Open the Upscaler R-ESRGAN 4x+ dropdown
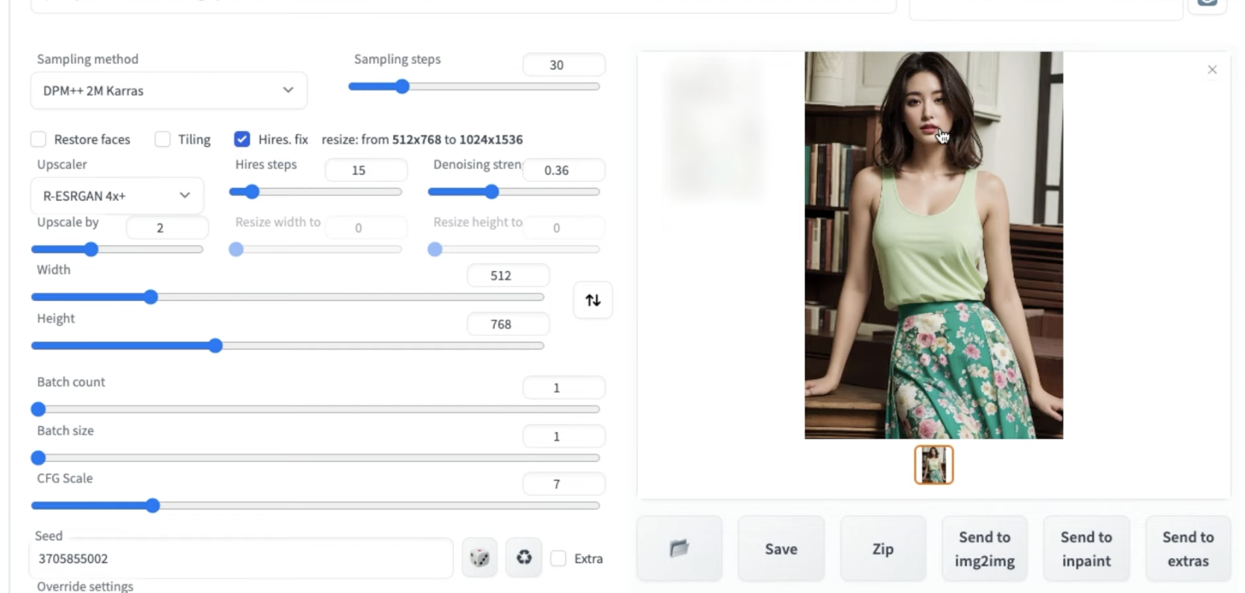The width and height of the screenshot is (1245, 593). (x=117, y=196)
